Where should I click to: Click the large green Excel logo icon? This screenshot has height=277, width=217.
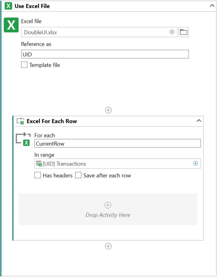pos(11,25)
